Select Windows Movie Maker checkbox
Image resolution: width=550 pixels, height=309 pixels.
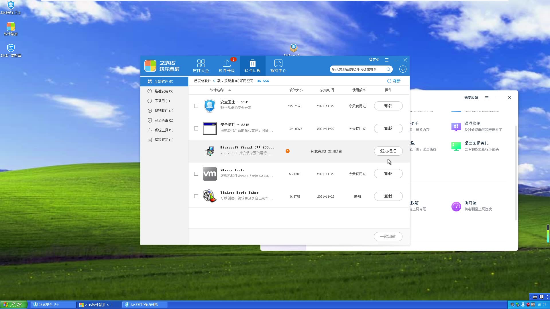(x=196, y=196)
